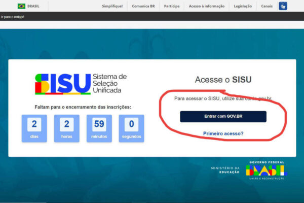This screenshot has width=304, height=203.
Task: Select the 'horas' countdown box
Action: click(x=66, y=128)
